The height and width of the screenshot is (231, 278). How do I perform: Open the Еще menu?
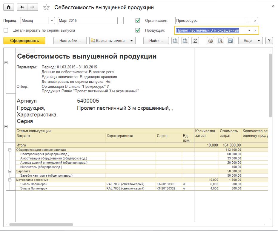tap(251, 41)
